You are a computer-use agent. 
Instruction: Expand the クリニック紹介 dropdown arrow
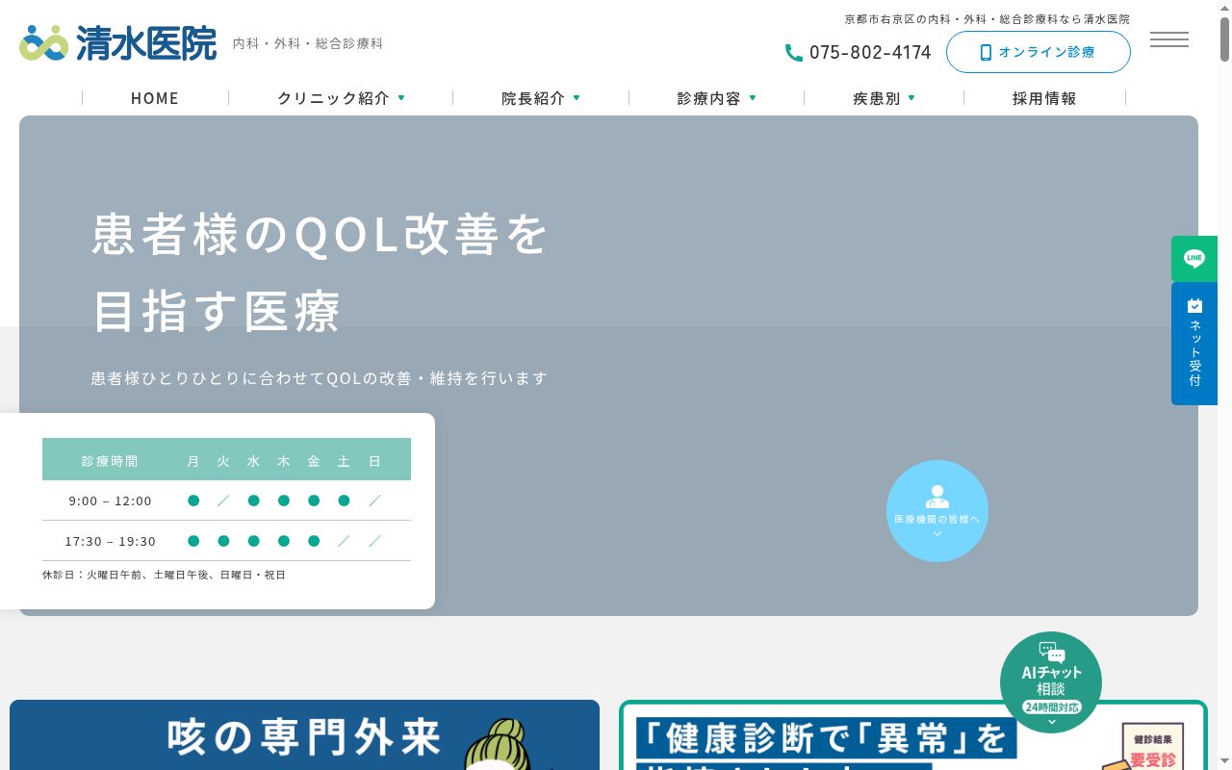[401, 98]
